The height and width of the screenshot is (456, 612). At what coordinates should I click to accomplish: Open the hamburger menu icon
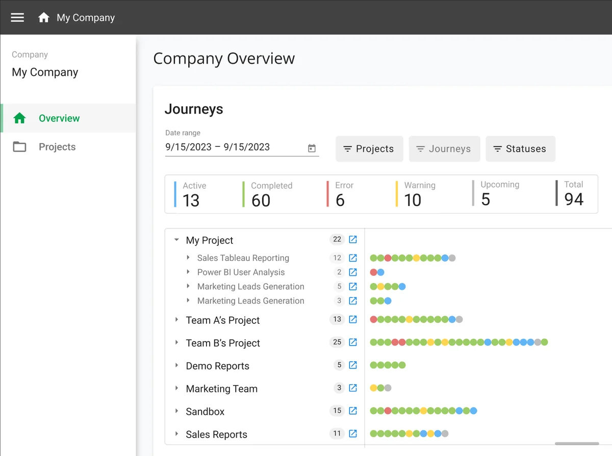pos(17,17)
